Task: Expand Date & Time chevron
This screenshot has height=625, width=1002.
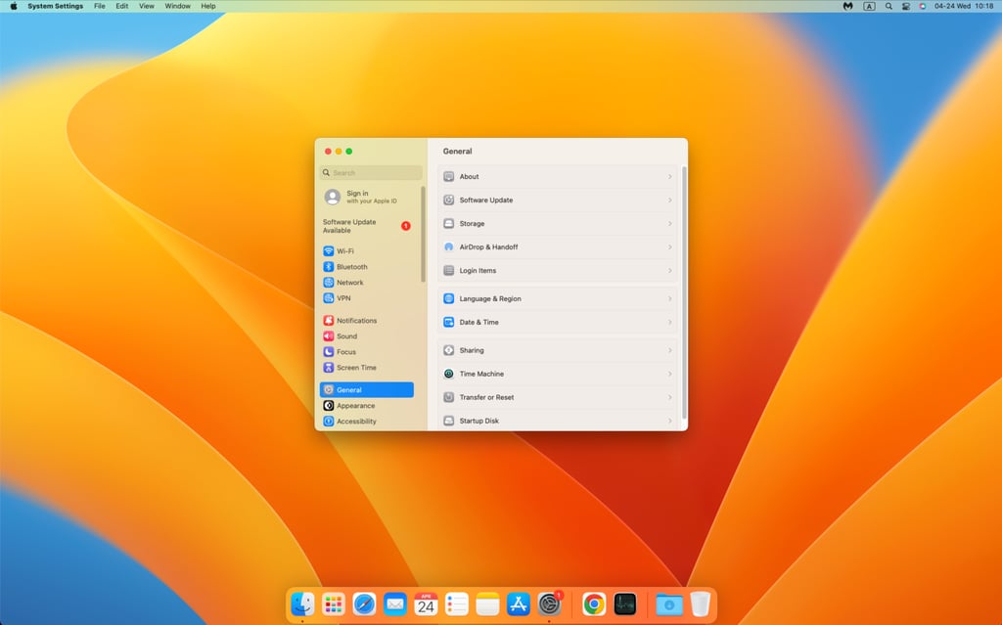Action: pos(669,322)
